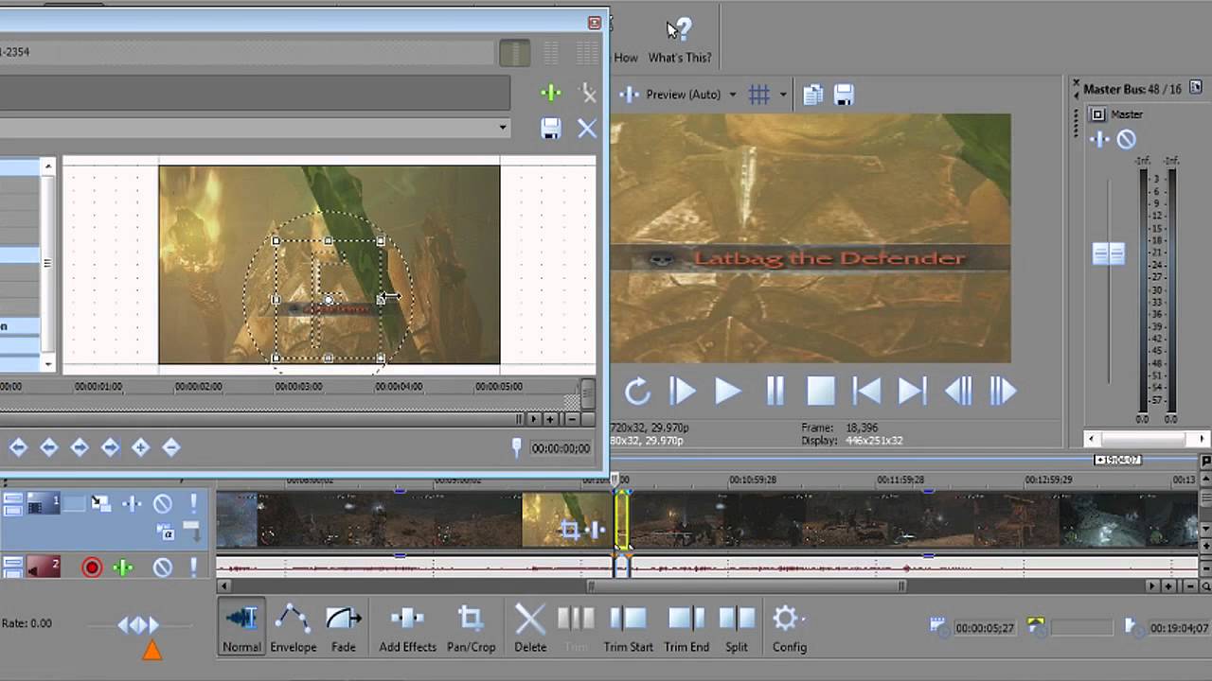Screen dimensions: 1212x681
Task: Click Trim Start in the toolbar
Action: point(629,629)
